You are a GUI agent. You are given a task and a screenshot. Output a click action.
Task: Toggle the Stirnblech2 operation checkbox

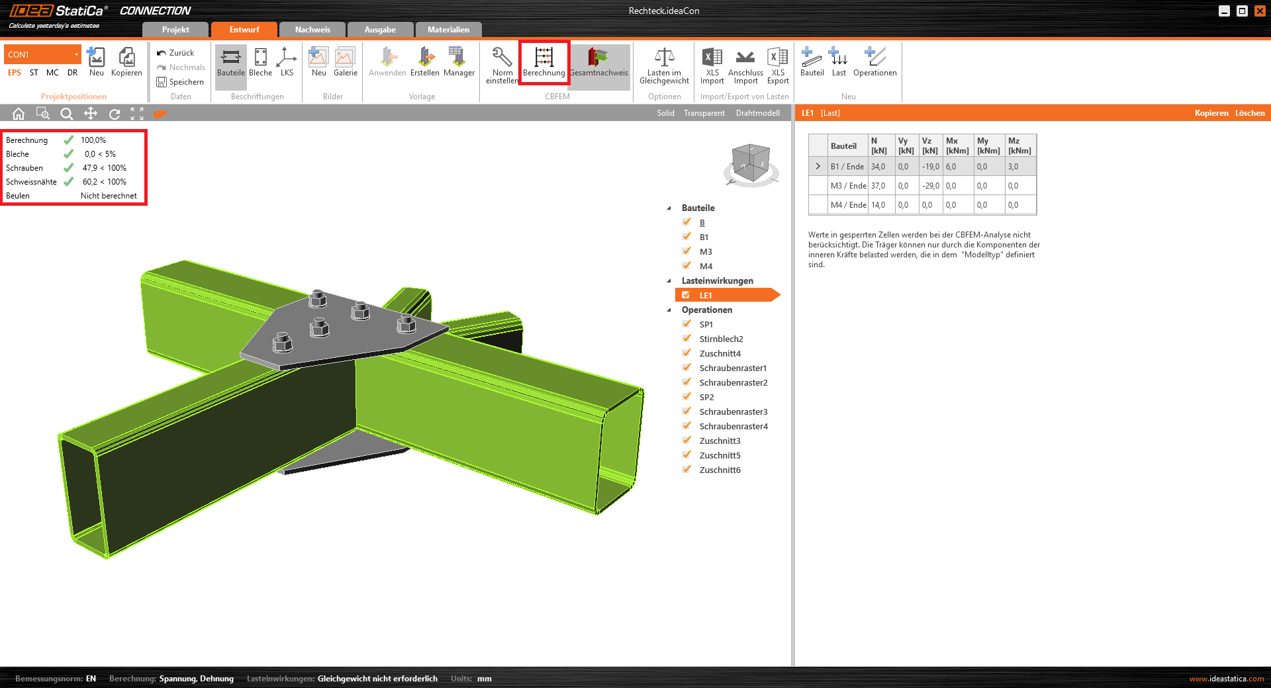tap(686, 339)
